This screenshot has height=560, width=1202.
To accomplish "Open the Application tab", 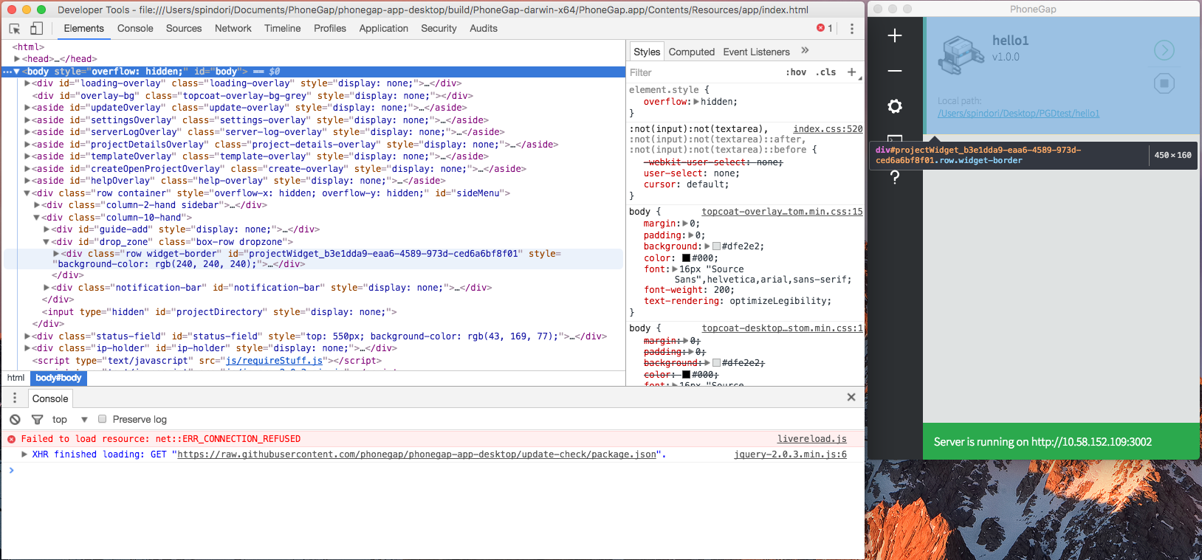I will pos(384,28).
